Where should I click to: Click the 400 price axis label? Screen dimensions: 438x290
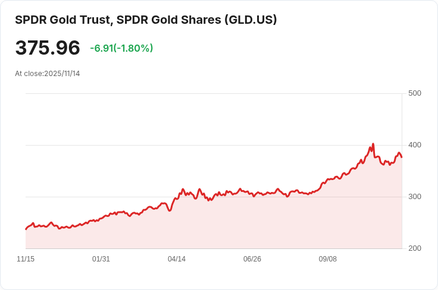pos(415,145)
